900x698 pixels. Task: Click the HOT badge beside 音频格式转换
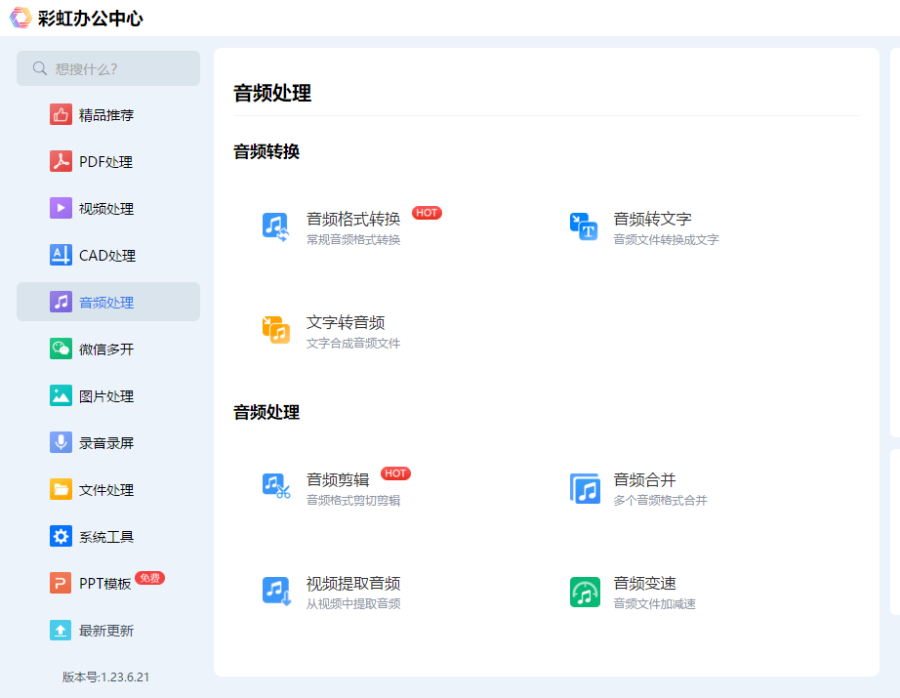click(427, 213)
